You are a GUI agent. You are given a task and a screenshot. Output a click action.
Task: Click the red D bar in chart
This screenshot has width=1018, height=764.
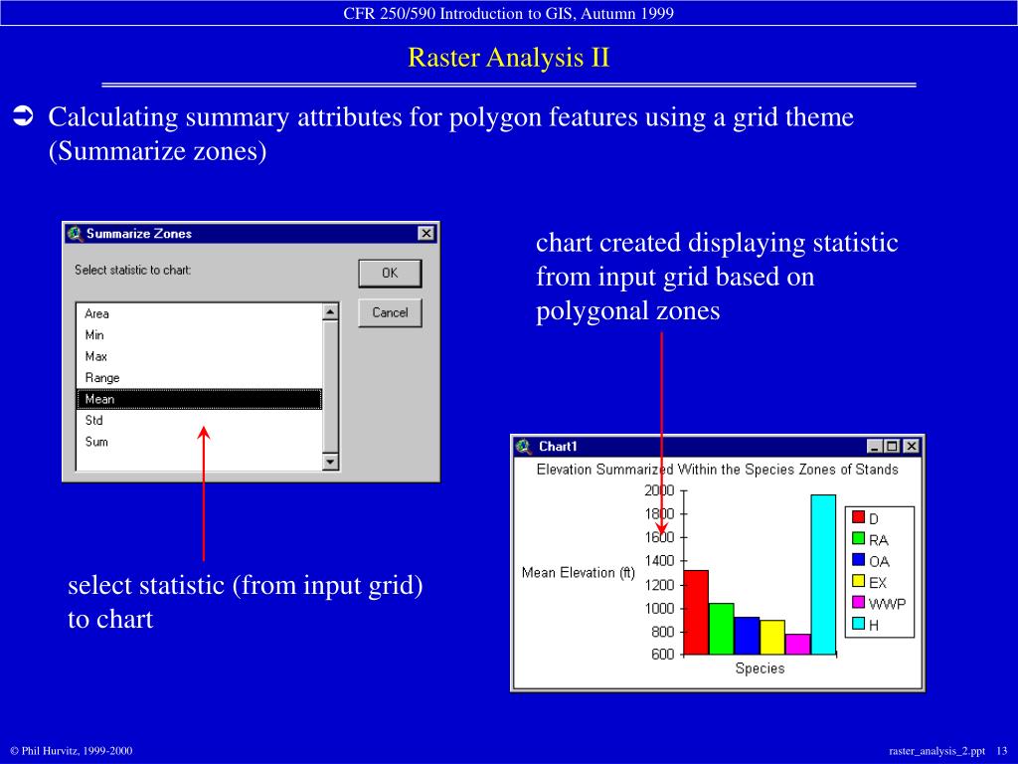click(x=696, y=612)
